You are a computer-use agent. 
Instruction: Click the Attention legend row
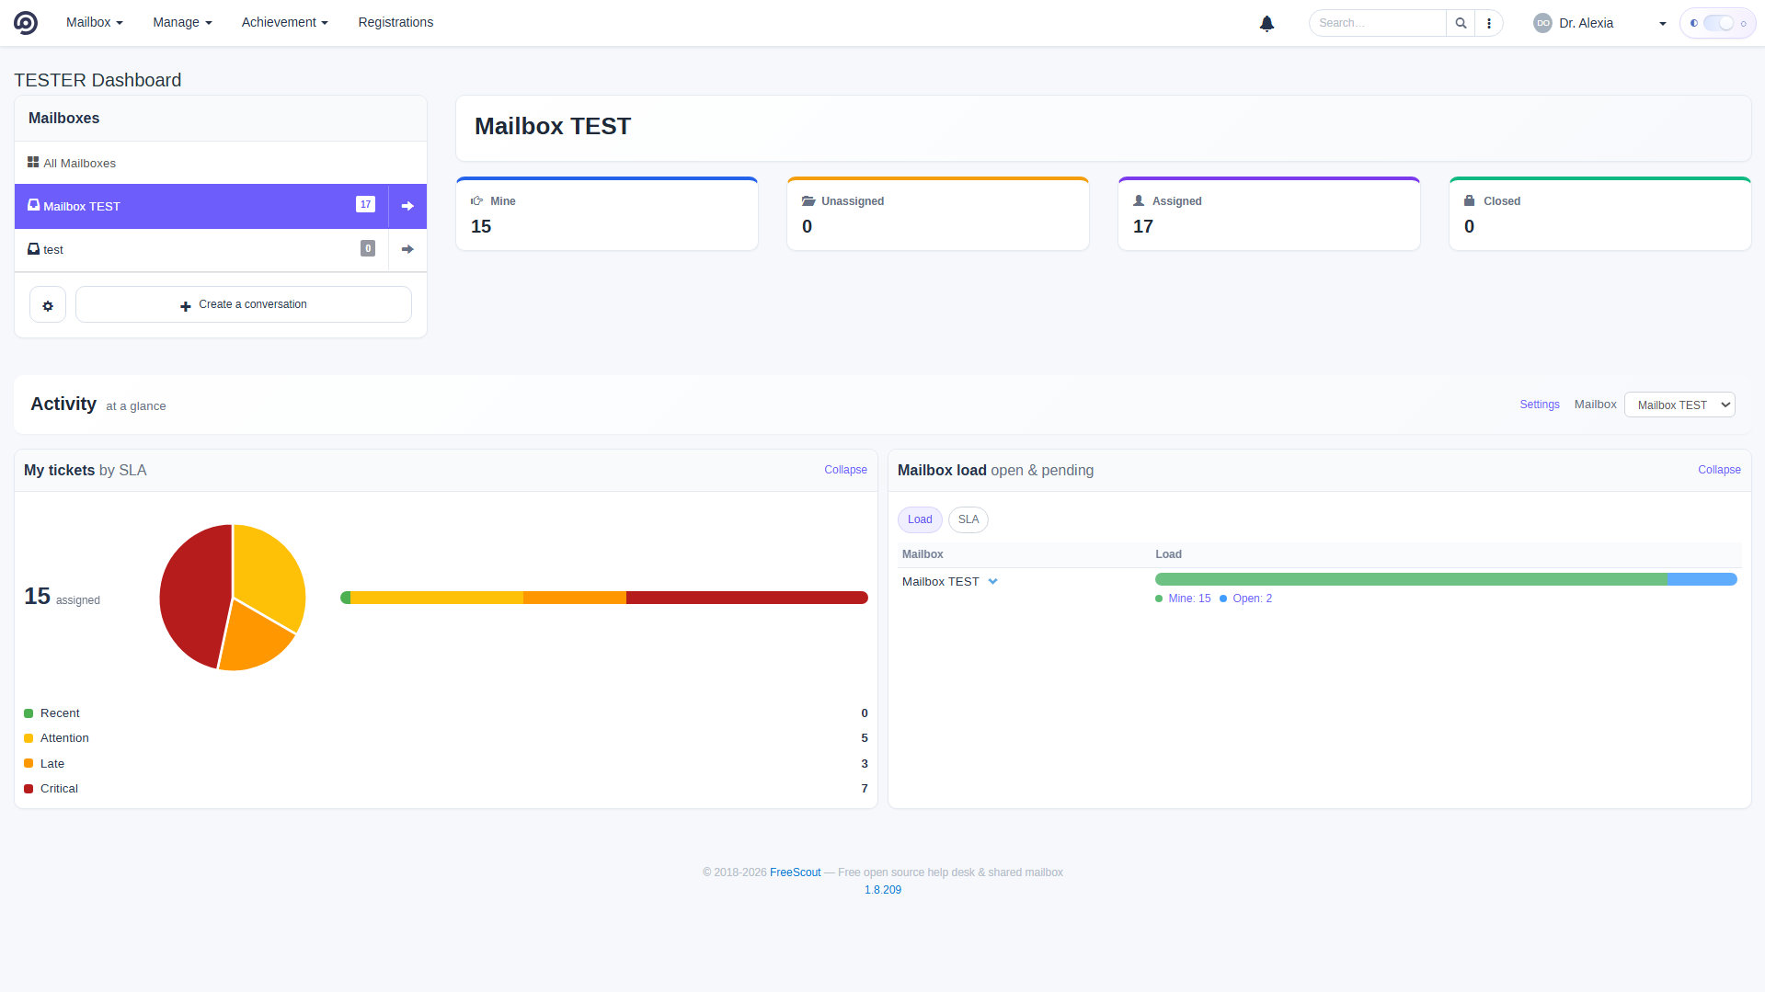click(x=446, y=738)
